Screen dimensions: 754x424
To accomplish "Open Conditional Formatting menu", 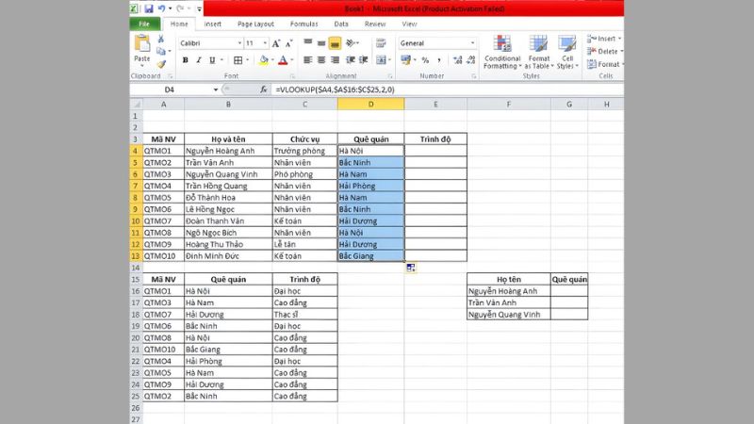I will point(502,52).
